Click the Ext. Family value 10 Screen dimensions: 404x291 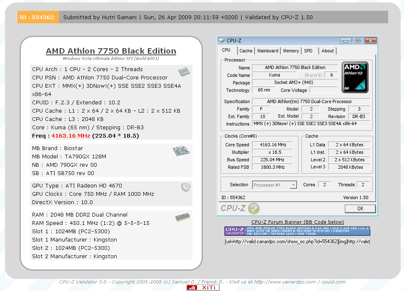click(x=261, y=116)
